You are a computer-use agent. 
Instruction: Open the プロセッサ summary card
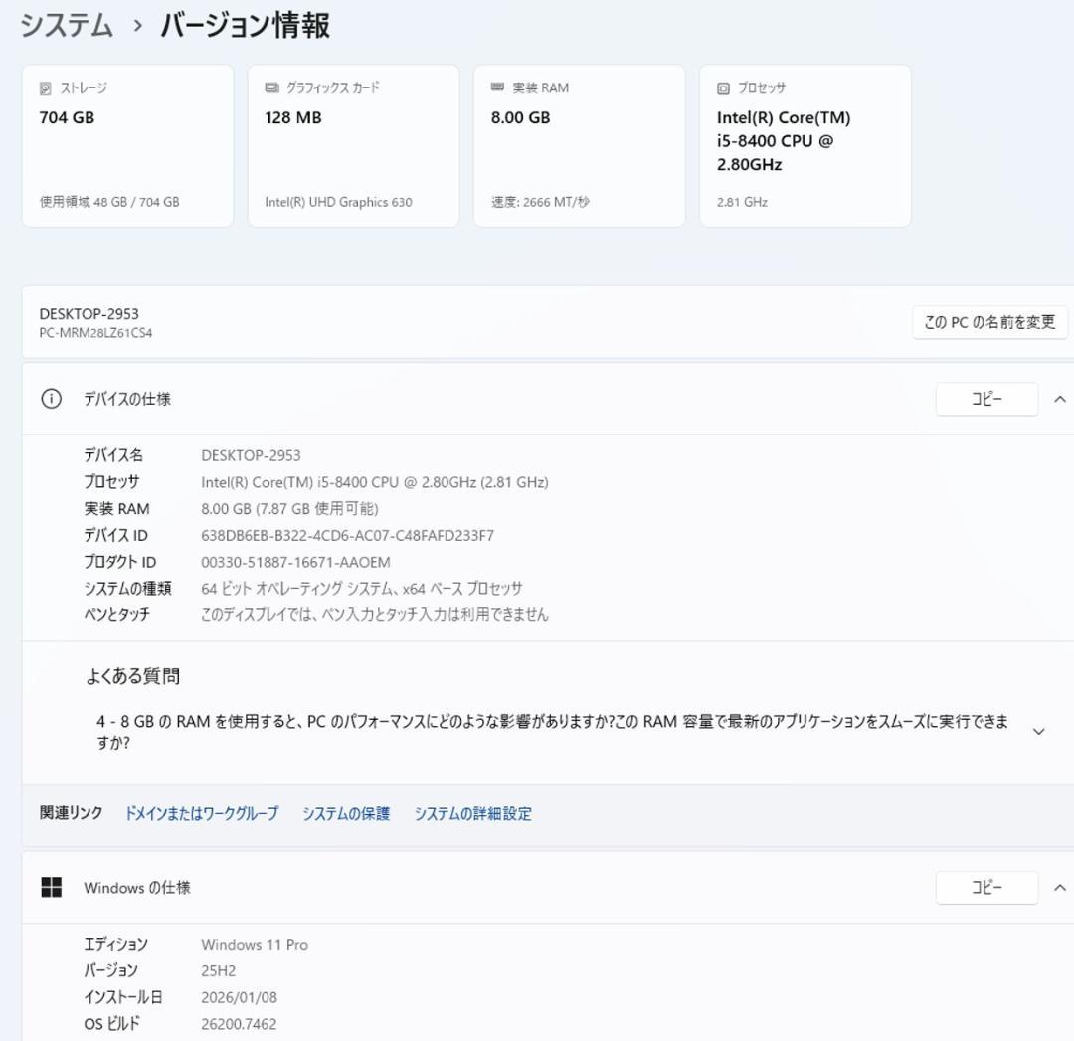coord(804,144)
